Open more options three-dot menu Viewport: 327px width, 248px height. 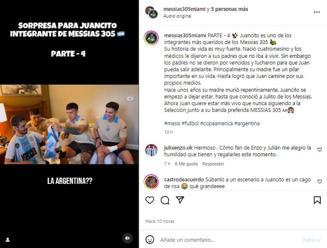[x=317, y=12]
